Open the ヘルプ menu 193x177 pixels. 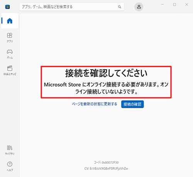[x=10, y=167]
